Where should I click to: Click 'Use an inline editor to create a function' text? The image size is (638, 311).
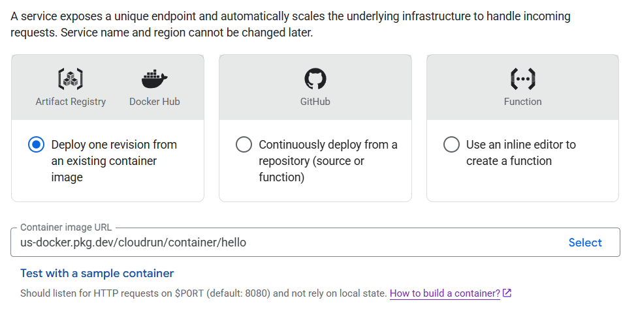coord(520,153)
